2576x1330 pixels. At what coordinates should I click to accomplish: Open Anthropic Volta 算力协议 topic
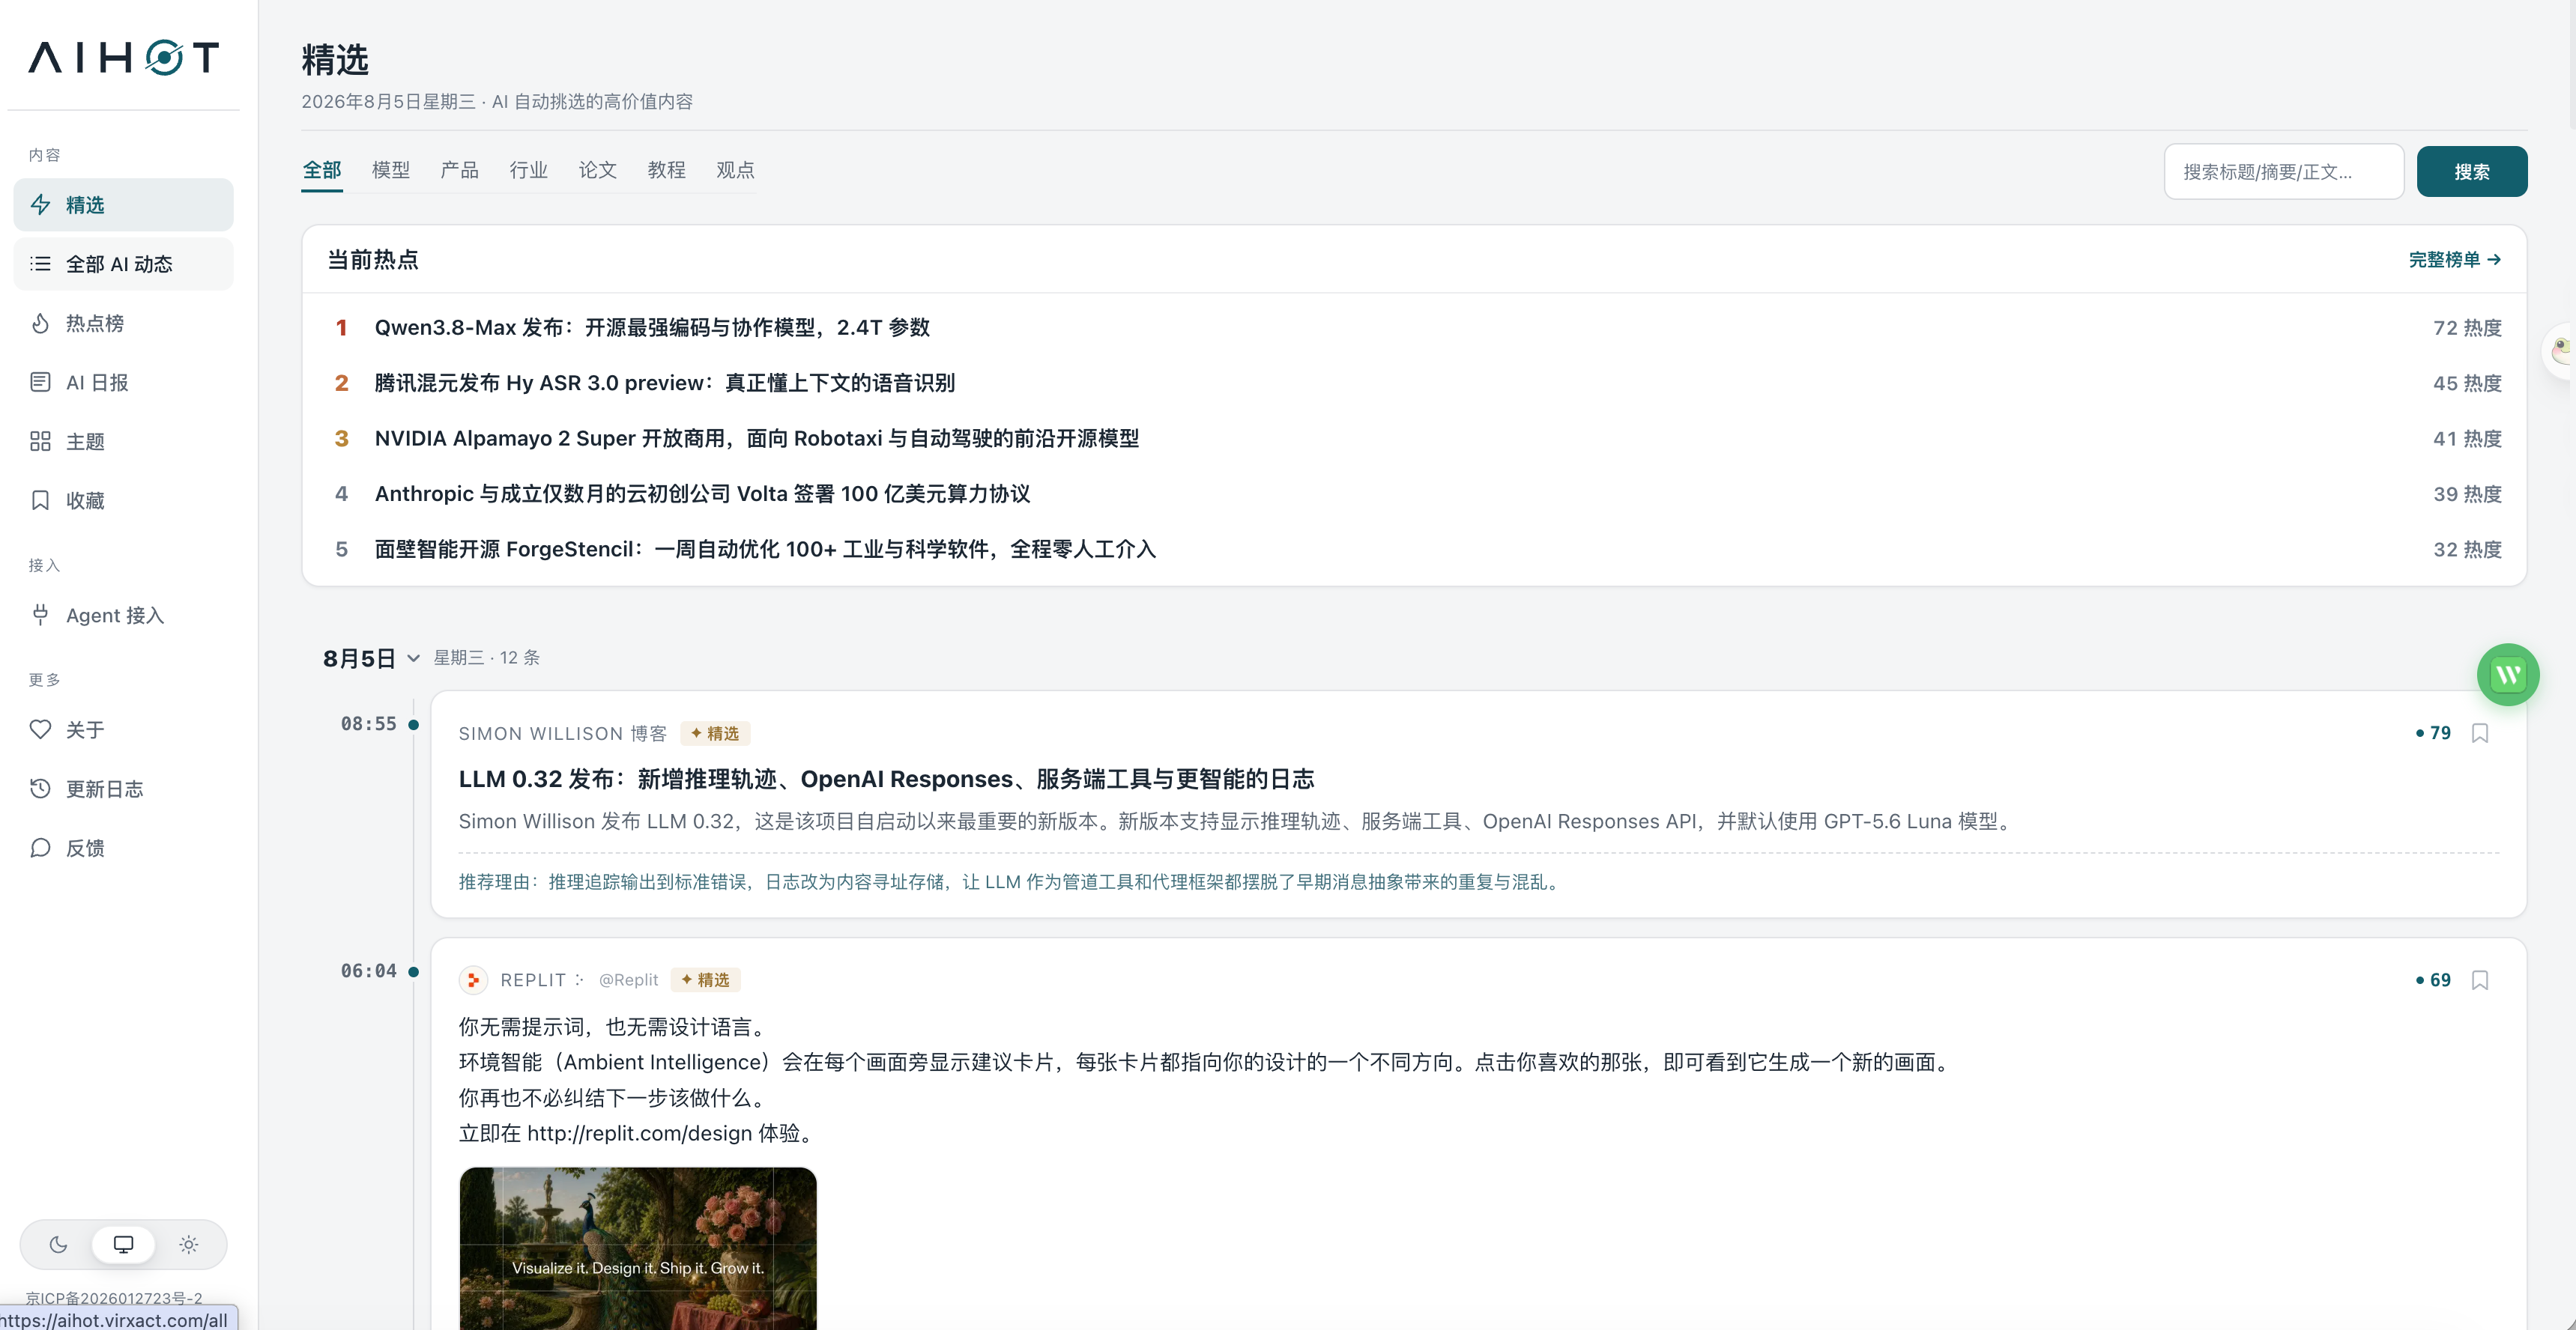tap(702, 494)
